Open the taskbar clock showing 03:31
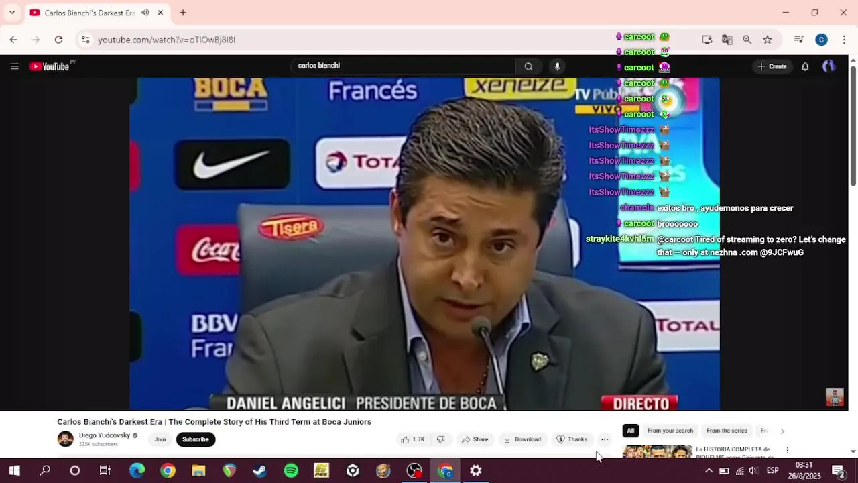The height and width of the screenshot is (483, 858). (x=804, y=470)
